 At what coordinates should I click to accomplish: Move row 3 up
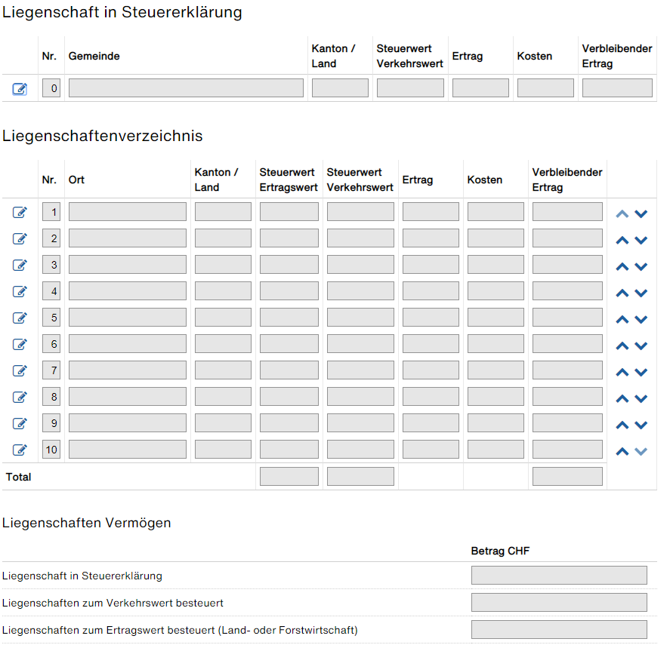click(622, 267)
